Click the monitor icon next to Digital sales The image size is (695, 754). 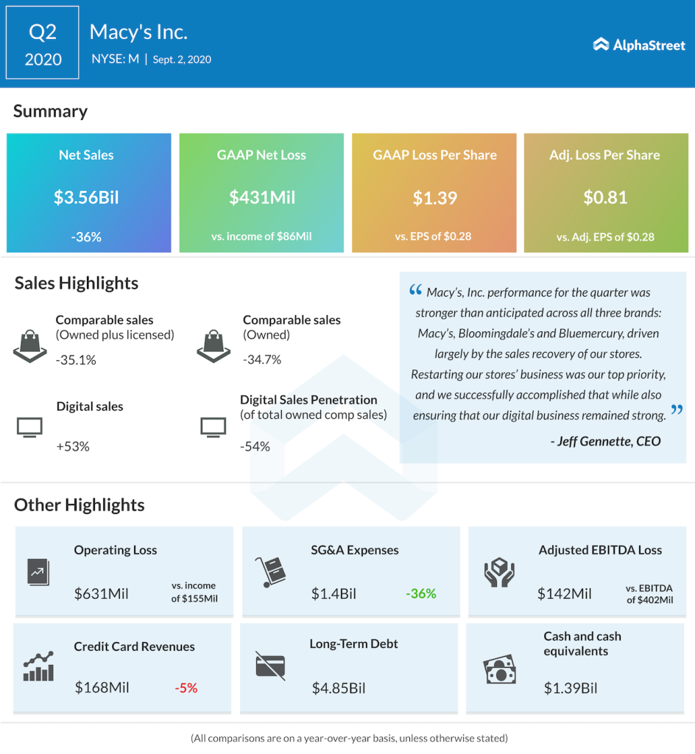coord(29,427)
